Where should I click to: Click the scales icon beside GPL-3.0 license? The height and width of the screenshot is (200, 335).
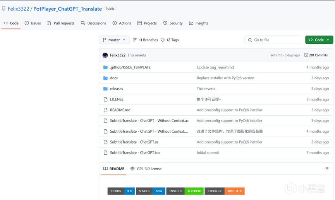click(132, 169)
